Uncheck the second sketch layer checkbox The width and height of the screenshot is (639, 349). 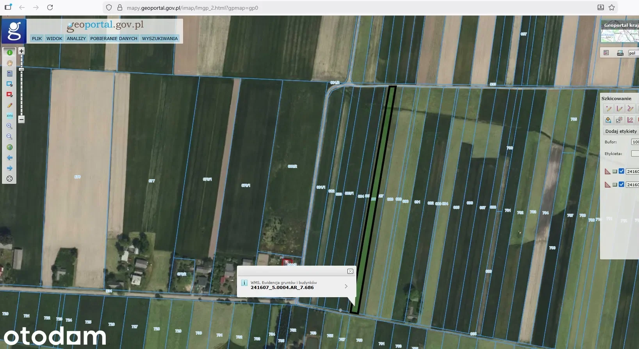pos(621,185)
